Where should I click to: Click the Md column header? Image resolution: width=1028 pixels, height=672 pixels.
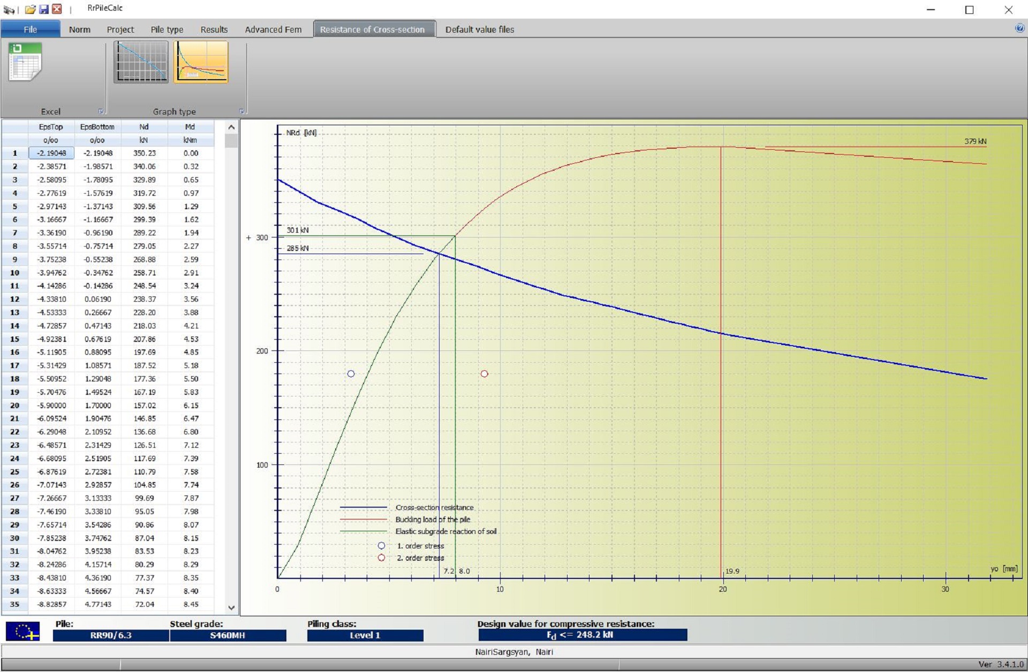coord(190,127)
